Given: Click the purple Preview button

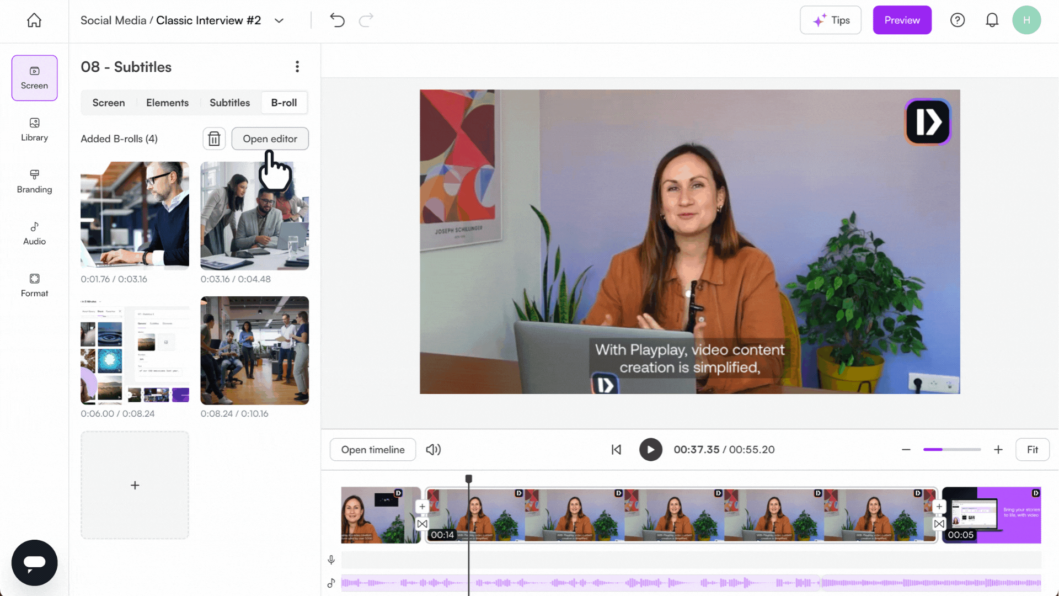Looking at the screenshot, I should 902,20.
